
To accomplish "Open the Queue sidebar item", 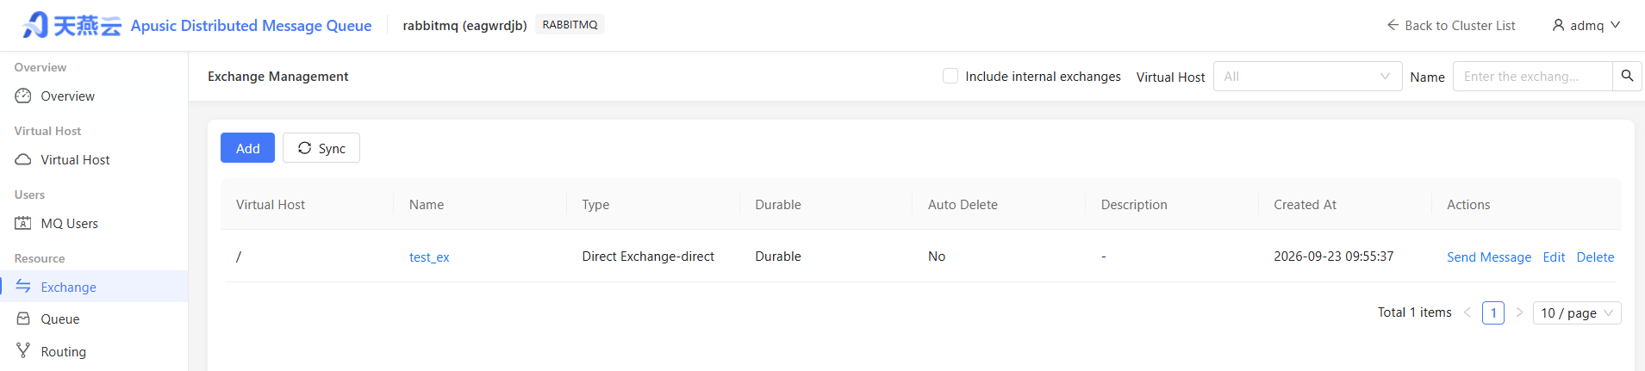I will [x=94, y=318].
